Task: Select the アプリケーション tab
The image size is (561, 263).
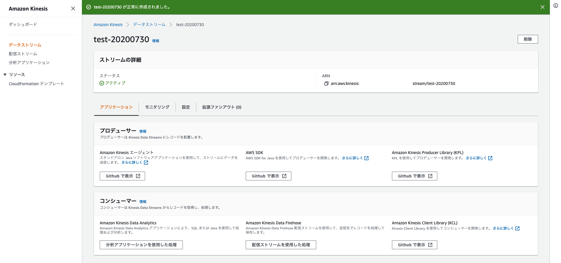Action: (116, 107)
